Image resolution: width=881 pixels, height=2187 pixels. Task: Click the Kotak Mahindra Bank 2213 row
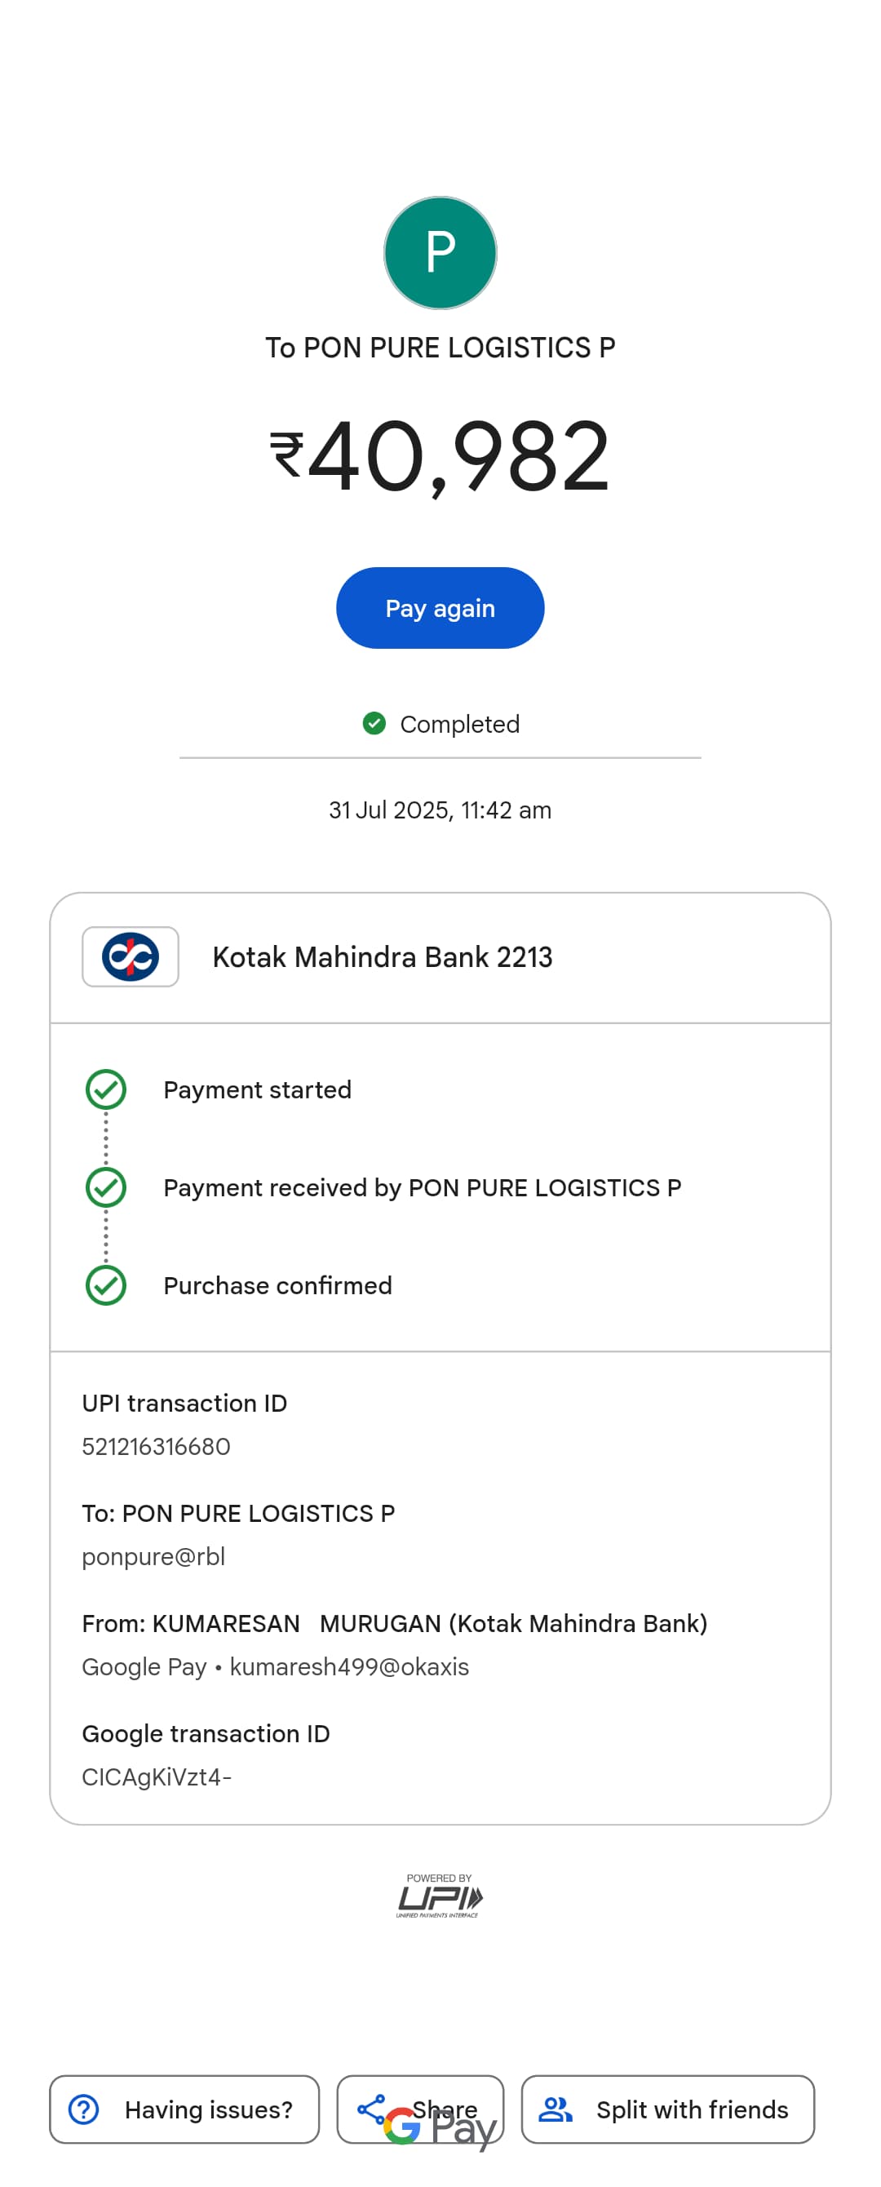[440, 958]
